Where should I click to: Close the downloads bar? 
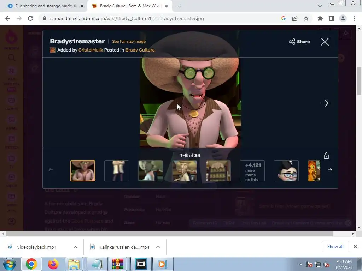tap(356, 247)
